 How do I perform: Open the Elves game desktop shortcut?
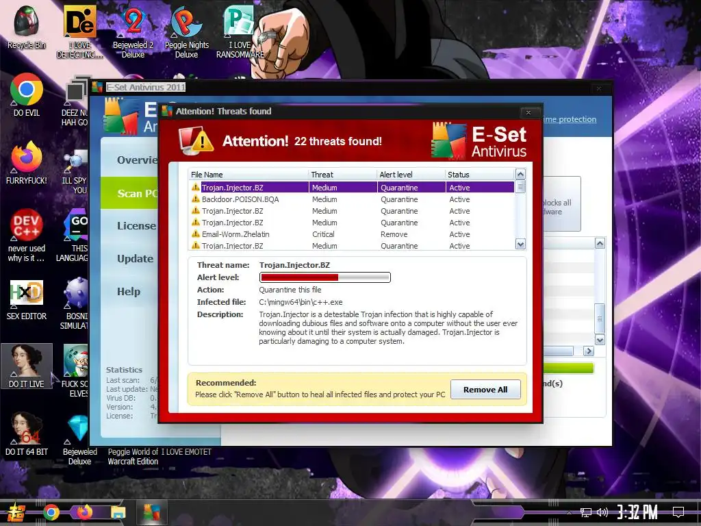pyautogui.click(x=75, y=371)
